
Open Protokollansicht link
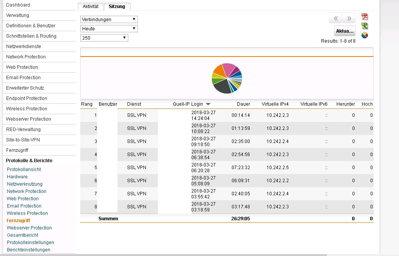24,170
